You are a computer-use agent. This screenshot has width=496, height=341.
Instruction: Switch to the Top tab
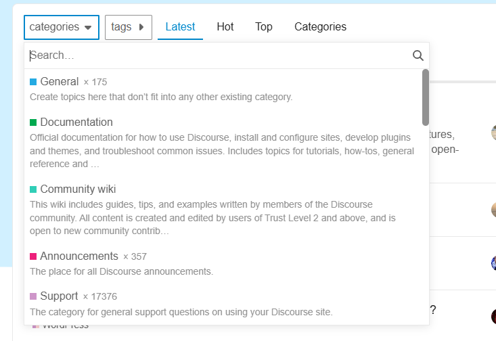point(264,27)
